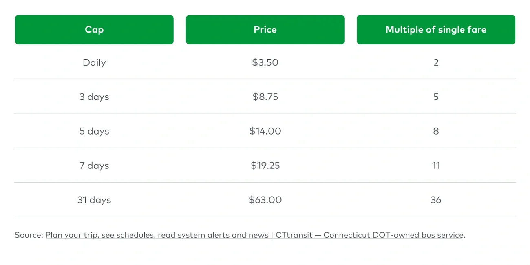The image size is (530, 265).
Task: Click the $63.00 price cell
Action: click(265, 200)
